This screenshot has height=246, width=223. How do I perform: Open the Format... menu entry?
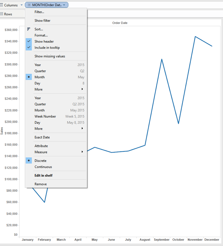[x=56, y=35]
